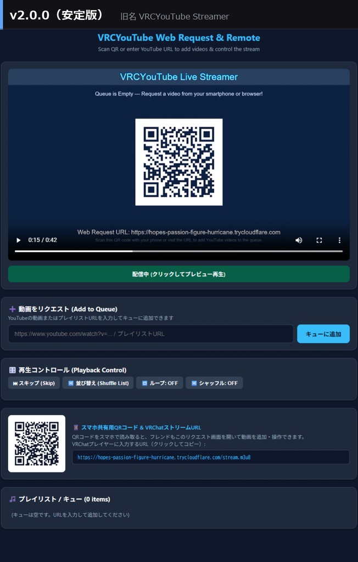The image size is (358, 562).
Task: Click the panel icon beside 再生コントロール
Action: tap(12, 370)
